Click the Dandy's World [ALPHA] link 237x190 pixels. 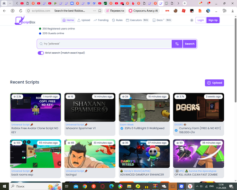[137, 171]
